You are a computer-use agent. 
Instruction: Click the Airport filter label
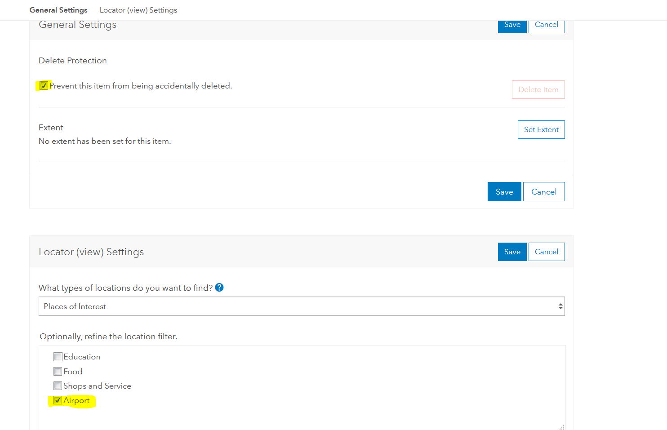pyautogui.click(x=76, y=400)
